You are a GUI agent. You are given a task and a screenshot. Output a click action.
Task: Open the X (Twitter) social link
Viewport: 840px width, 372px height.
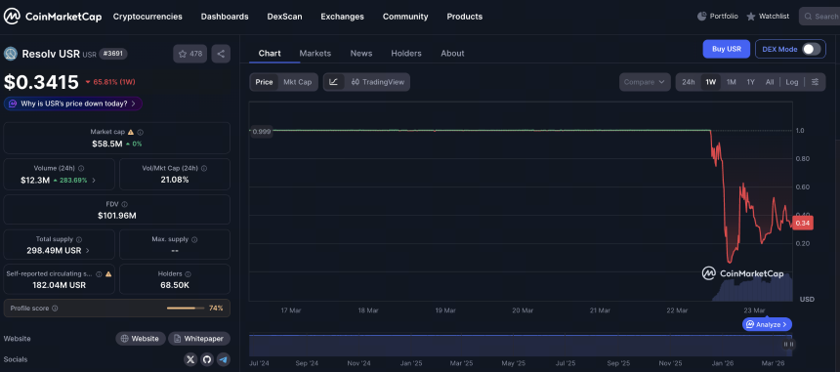coord(190,359)
